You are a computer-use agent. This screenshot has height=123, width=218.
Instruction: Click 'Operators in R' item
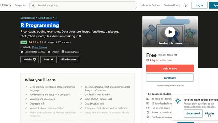(x=37, y=104)
